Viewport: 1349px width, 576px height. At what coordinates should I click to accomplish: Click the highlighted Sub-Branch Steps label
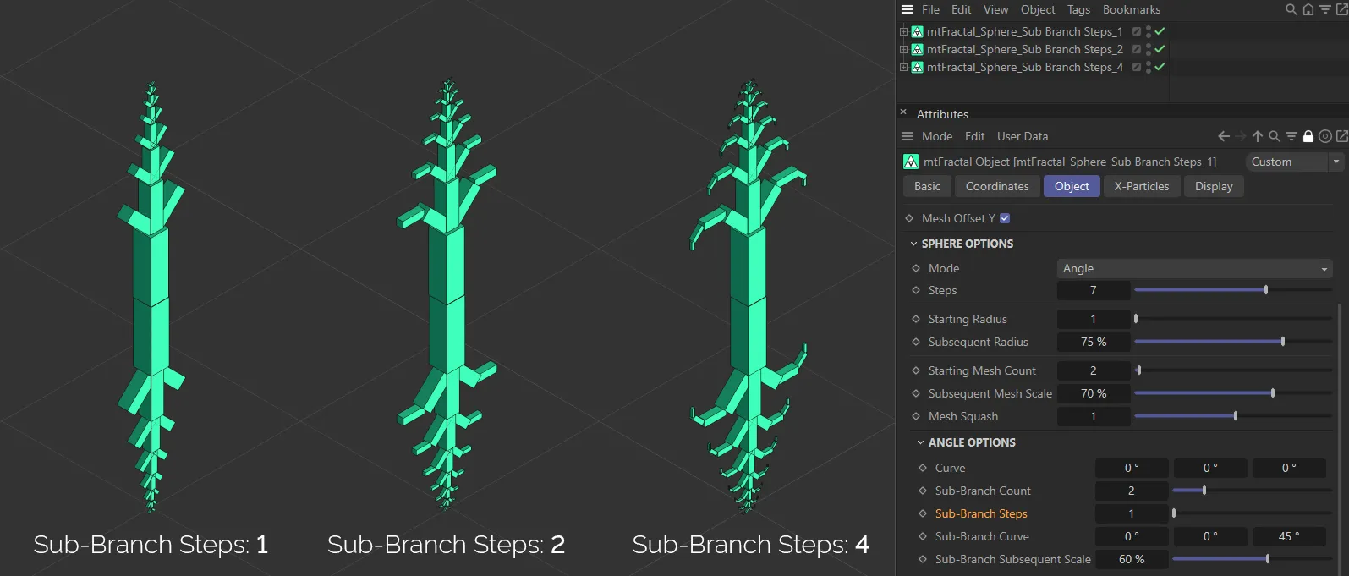pyautogui.click(x=981, y=513)
